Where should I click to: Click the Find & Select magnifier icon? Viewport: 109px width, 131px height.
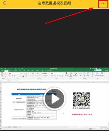click(101, 74)
